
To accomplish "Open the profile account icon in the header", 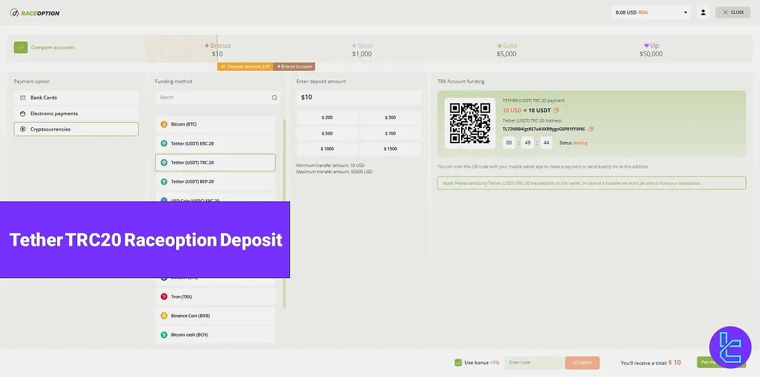I will [703, 11].
